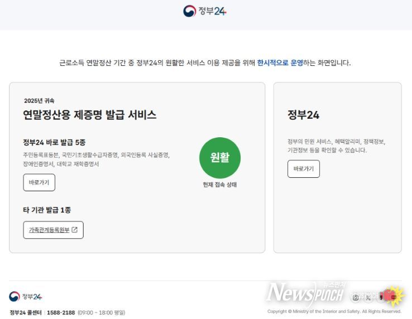Click the description line starting 주민등록표등본

click(x=97, y=155)
